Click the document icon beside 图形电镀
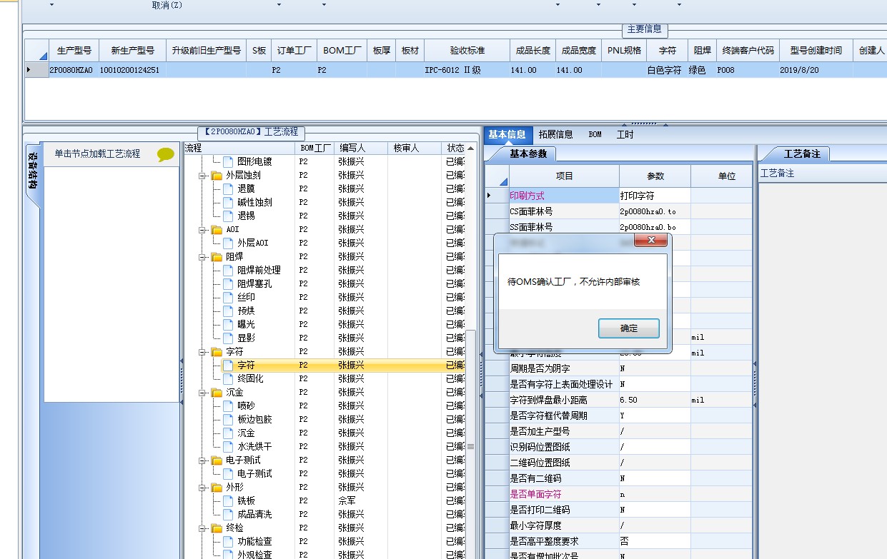Image resolution: width=887 pixels, height=559 pixels. (228, 161)
